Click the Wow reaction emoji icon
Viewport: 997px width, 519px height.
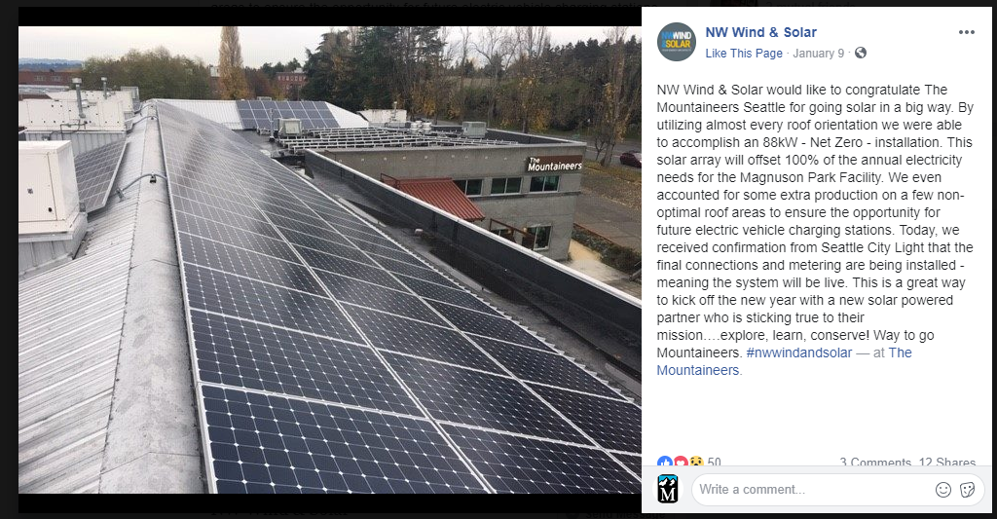pyautogui.click(x=695, y=463)
